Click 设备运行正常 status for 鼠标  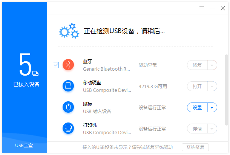(x=152, y=107)
